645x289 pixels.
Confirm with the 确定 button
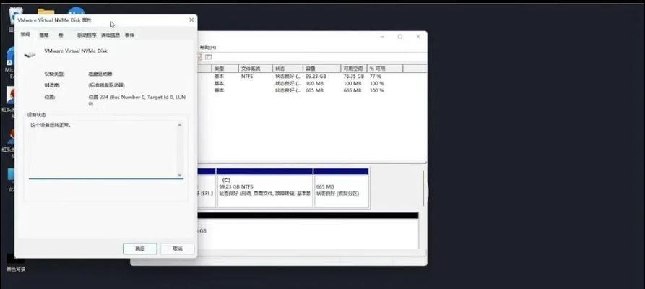140,249
